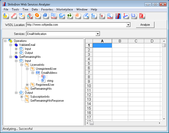Expand the Input node under ValidateEmail
169x133 pixels.
pyautogui.click(x=16, y=49)
